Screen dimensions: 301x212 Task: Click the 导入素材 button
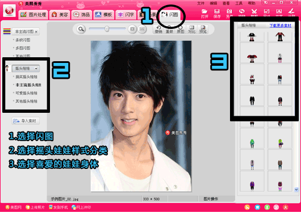26,121
